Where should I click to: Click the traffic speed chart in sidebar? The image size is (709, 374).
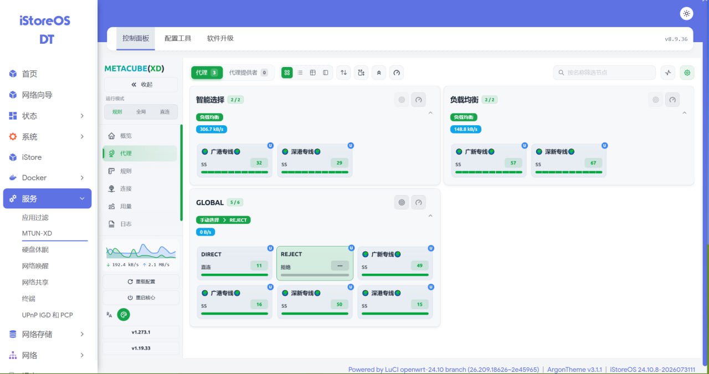click(141, 251)
